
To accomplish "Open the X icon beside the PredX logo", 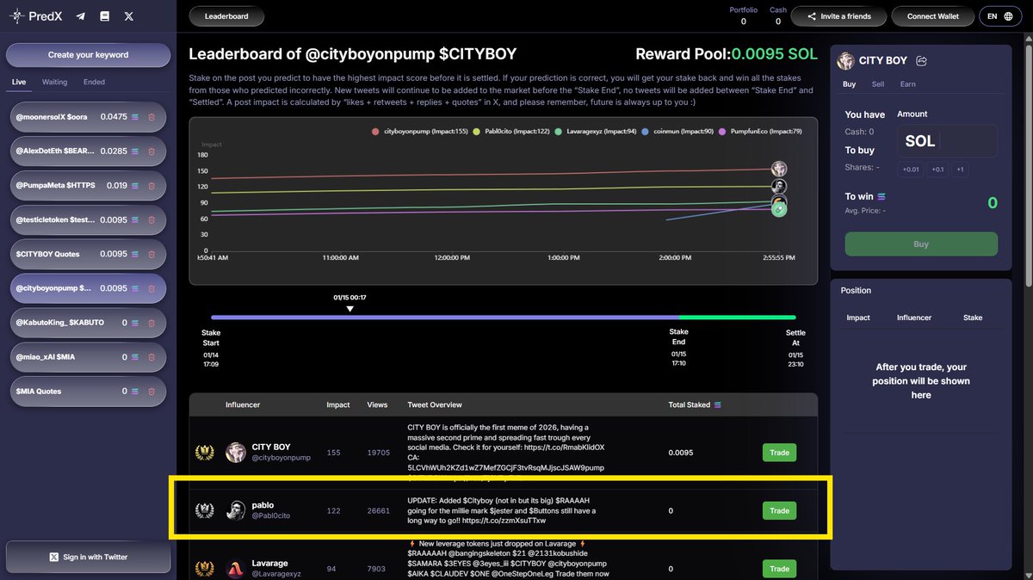I will click(129, 16).
